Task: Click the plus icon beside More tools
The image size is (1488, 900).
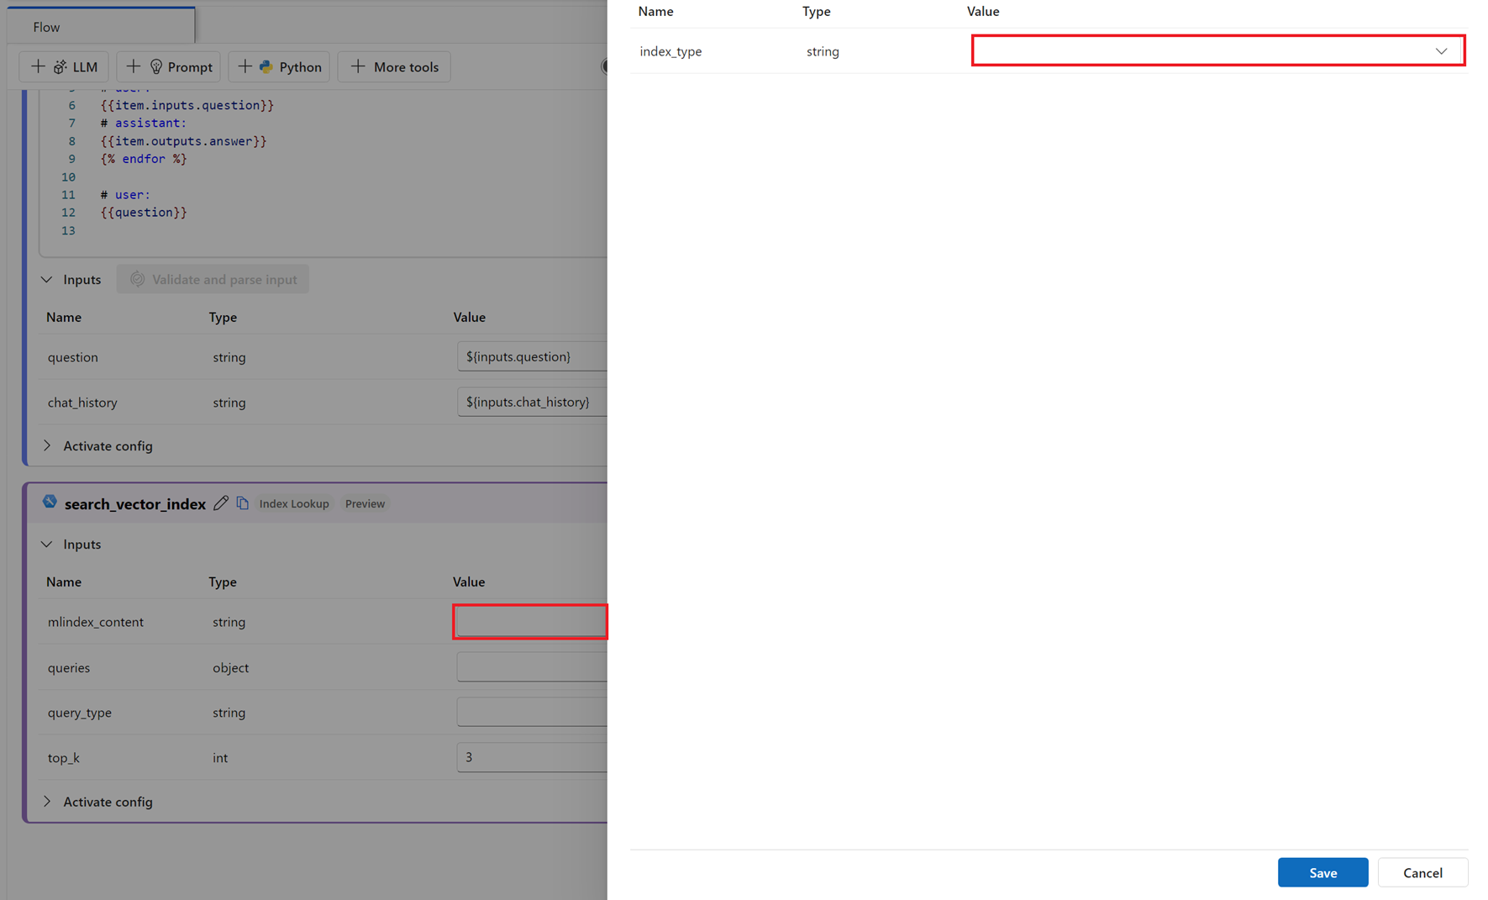Action: 358,66
